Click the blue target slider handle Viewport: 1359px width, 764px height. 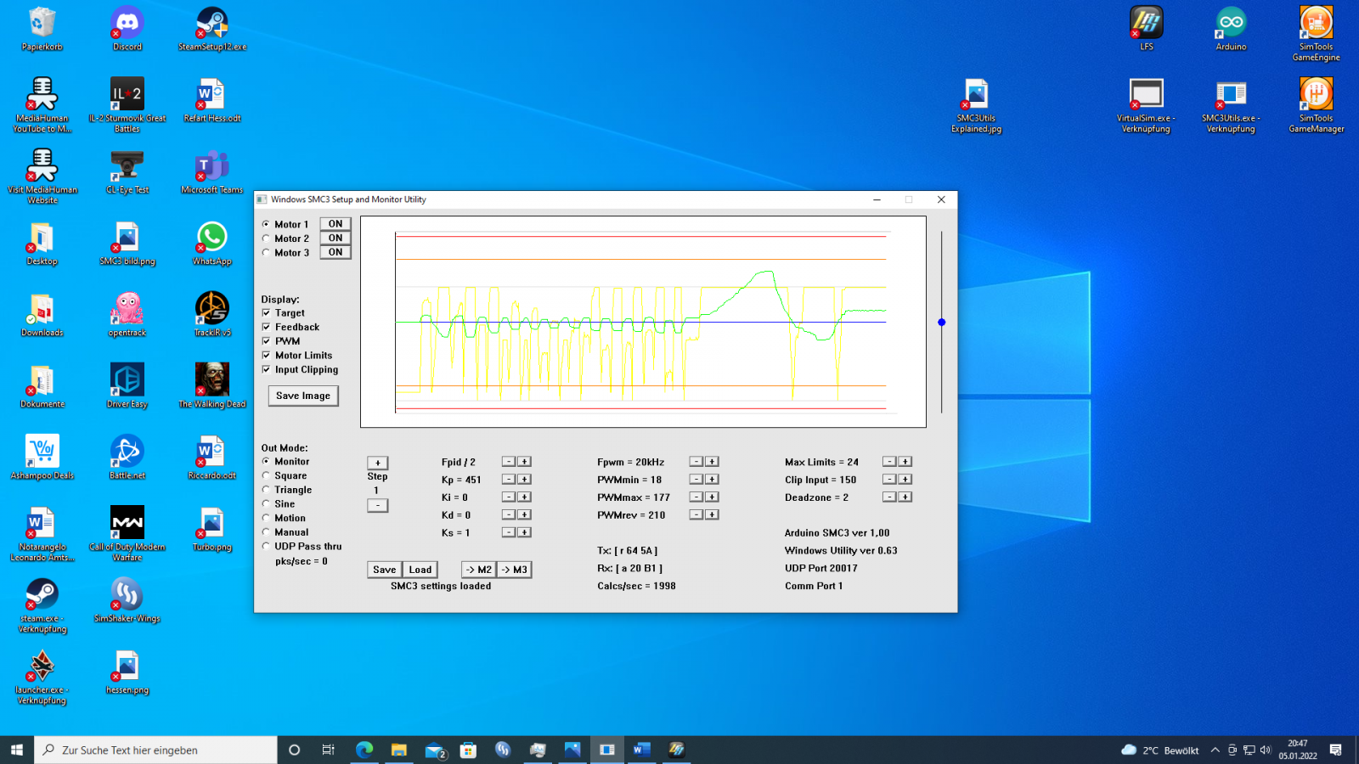coord(941,323)
